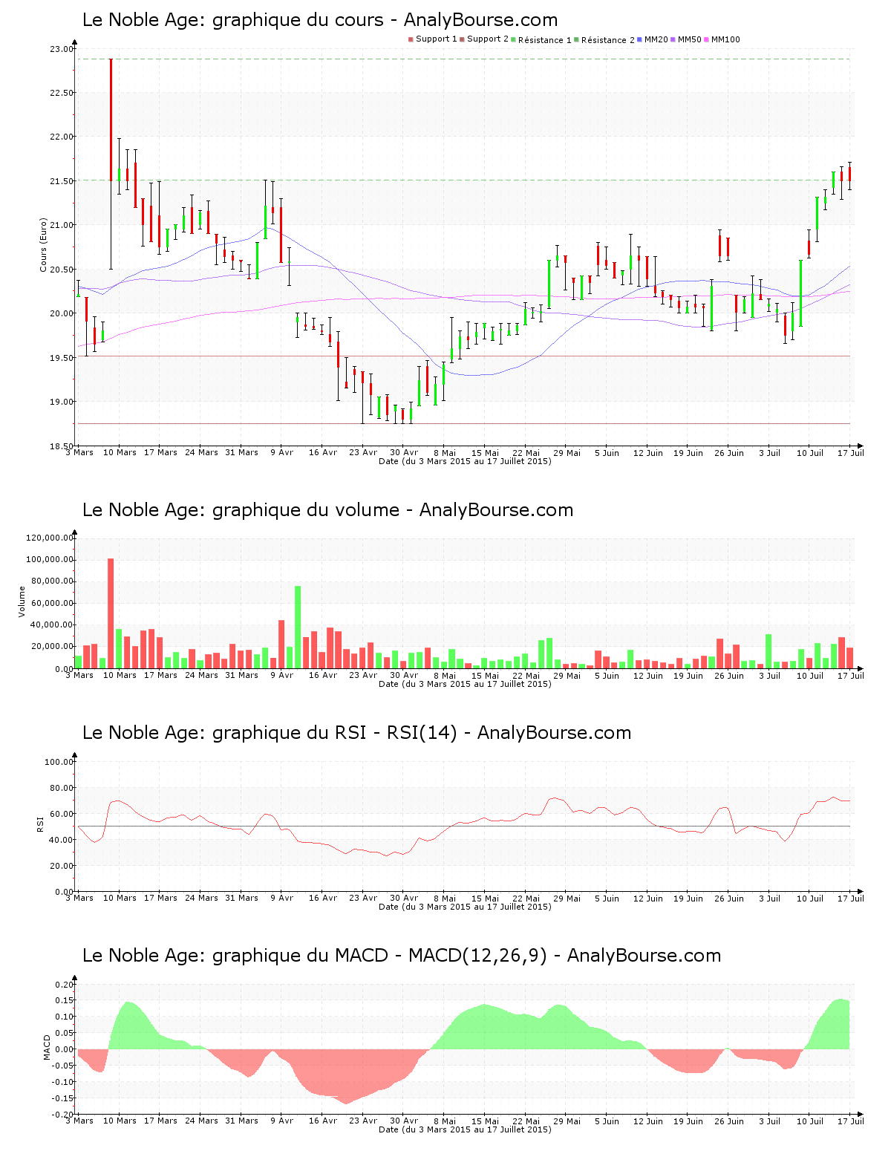891x1151 pixels.
Task: Click date range caption under MACD chart
Action: [465, 1129]
